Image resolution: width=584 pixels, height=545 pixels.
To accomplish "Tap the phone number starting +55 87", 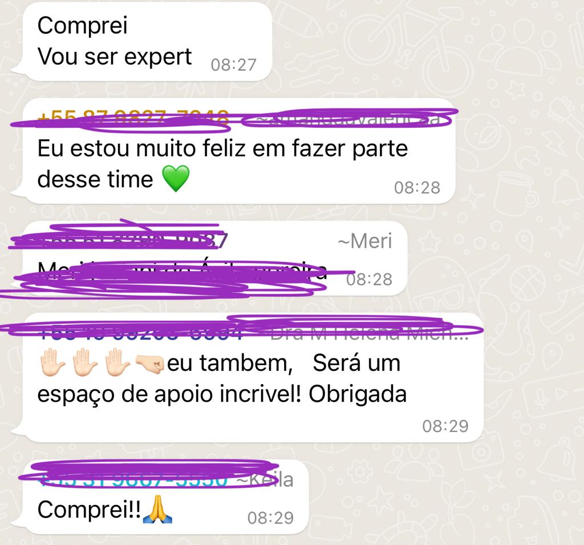I will (x=133, y=117).
